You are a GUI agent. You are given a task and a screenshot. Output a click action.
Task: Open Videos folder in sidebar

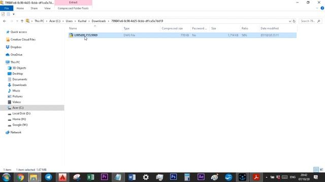pyautogui.click(x=17, y=102)
